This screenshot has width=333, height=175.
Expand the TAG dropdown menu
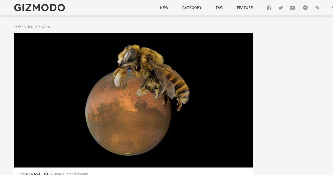pyautogui.click(x=219, y=8)
